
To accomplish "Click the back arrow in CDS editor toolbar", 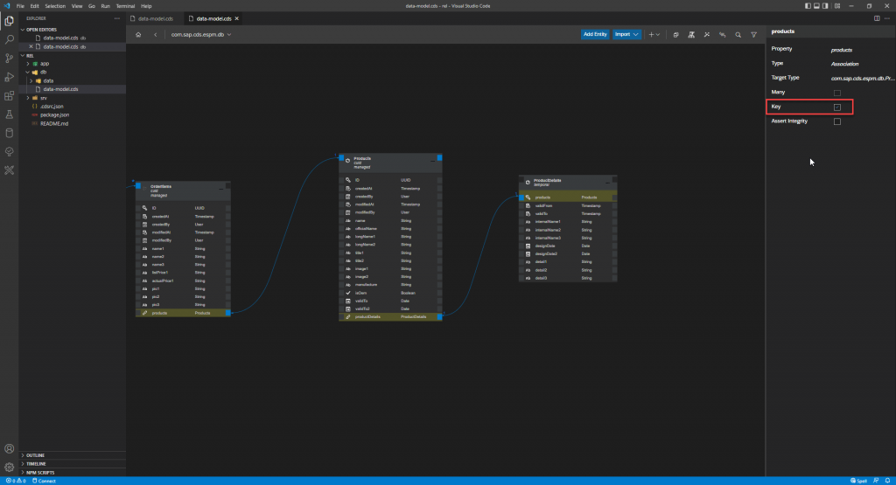I will point(156,35).
